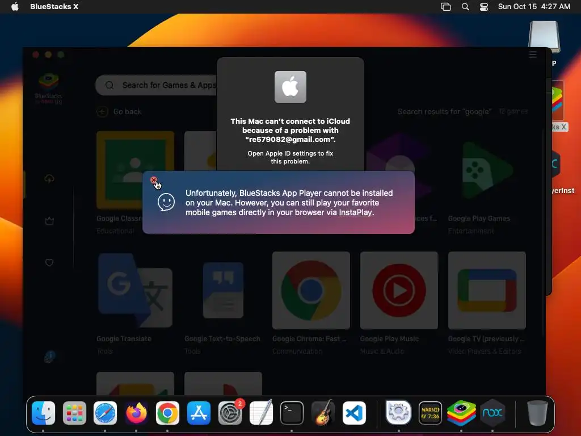Open the BlueStacks X menu bar item
The width and height of the screenshot is (581, 436).
54,7
